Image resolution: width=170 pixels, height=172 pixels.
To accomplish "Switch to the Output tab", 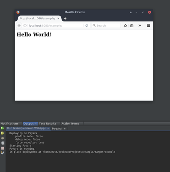I will click(x=28, y=123).
